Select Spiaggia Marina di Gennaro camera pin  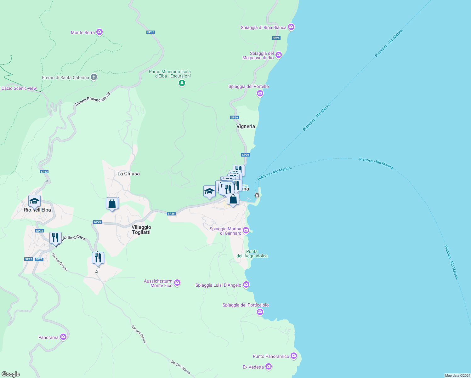point(246,231)
